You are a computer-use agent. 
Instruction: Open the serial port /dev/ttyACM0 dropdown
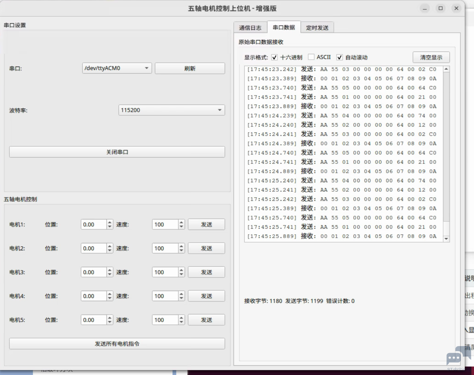pyautogui.click(x=117, y=68)
